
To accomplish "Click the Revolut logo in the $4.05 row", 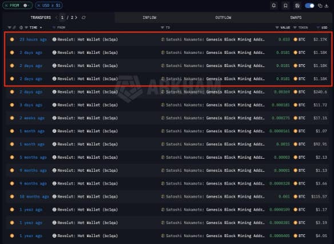I will 54,236.
